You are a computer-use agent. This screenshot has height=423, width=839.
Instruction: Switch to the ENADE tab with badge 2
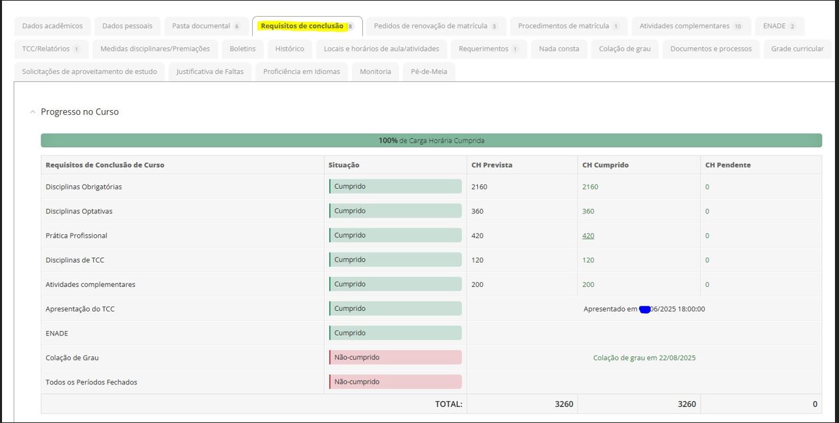pyautogui.click(x=780, y=26)
